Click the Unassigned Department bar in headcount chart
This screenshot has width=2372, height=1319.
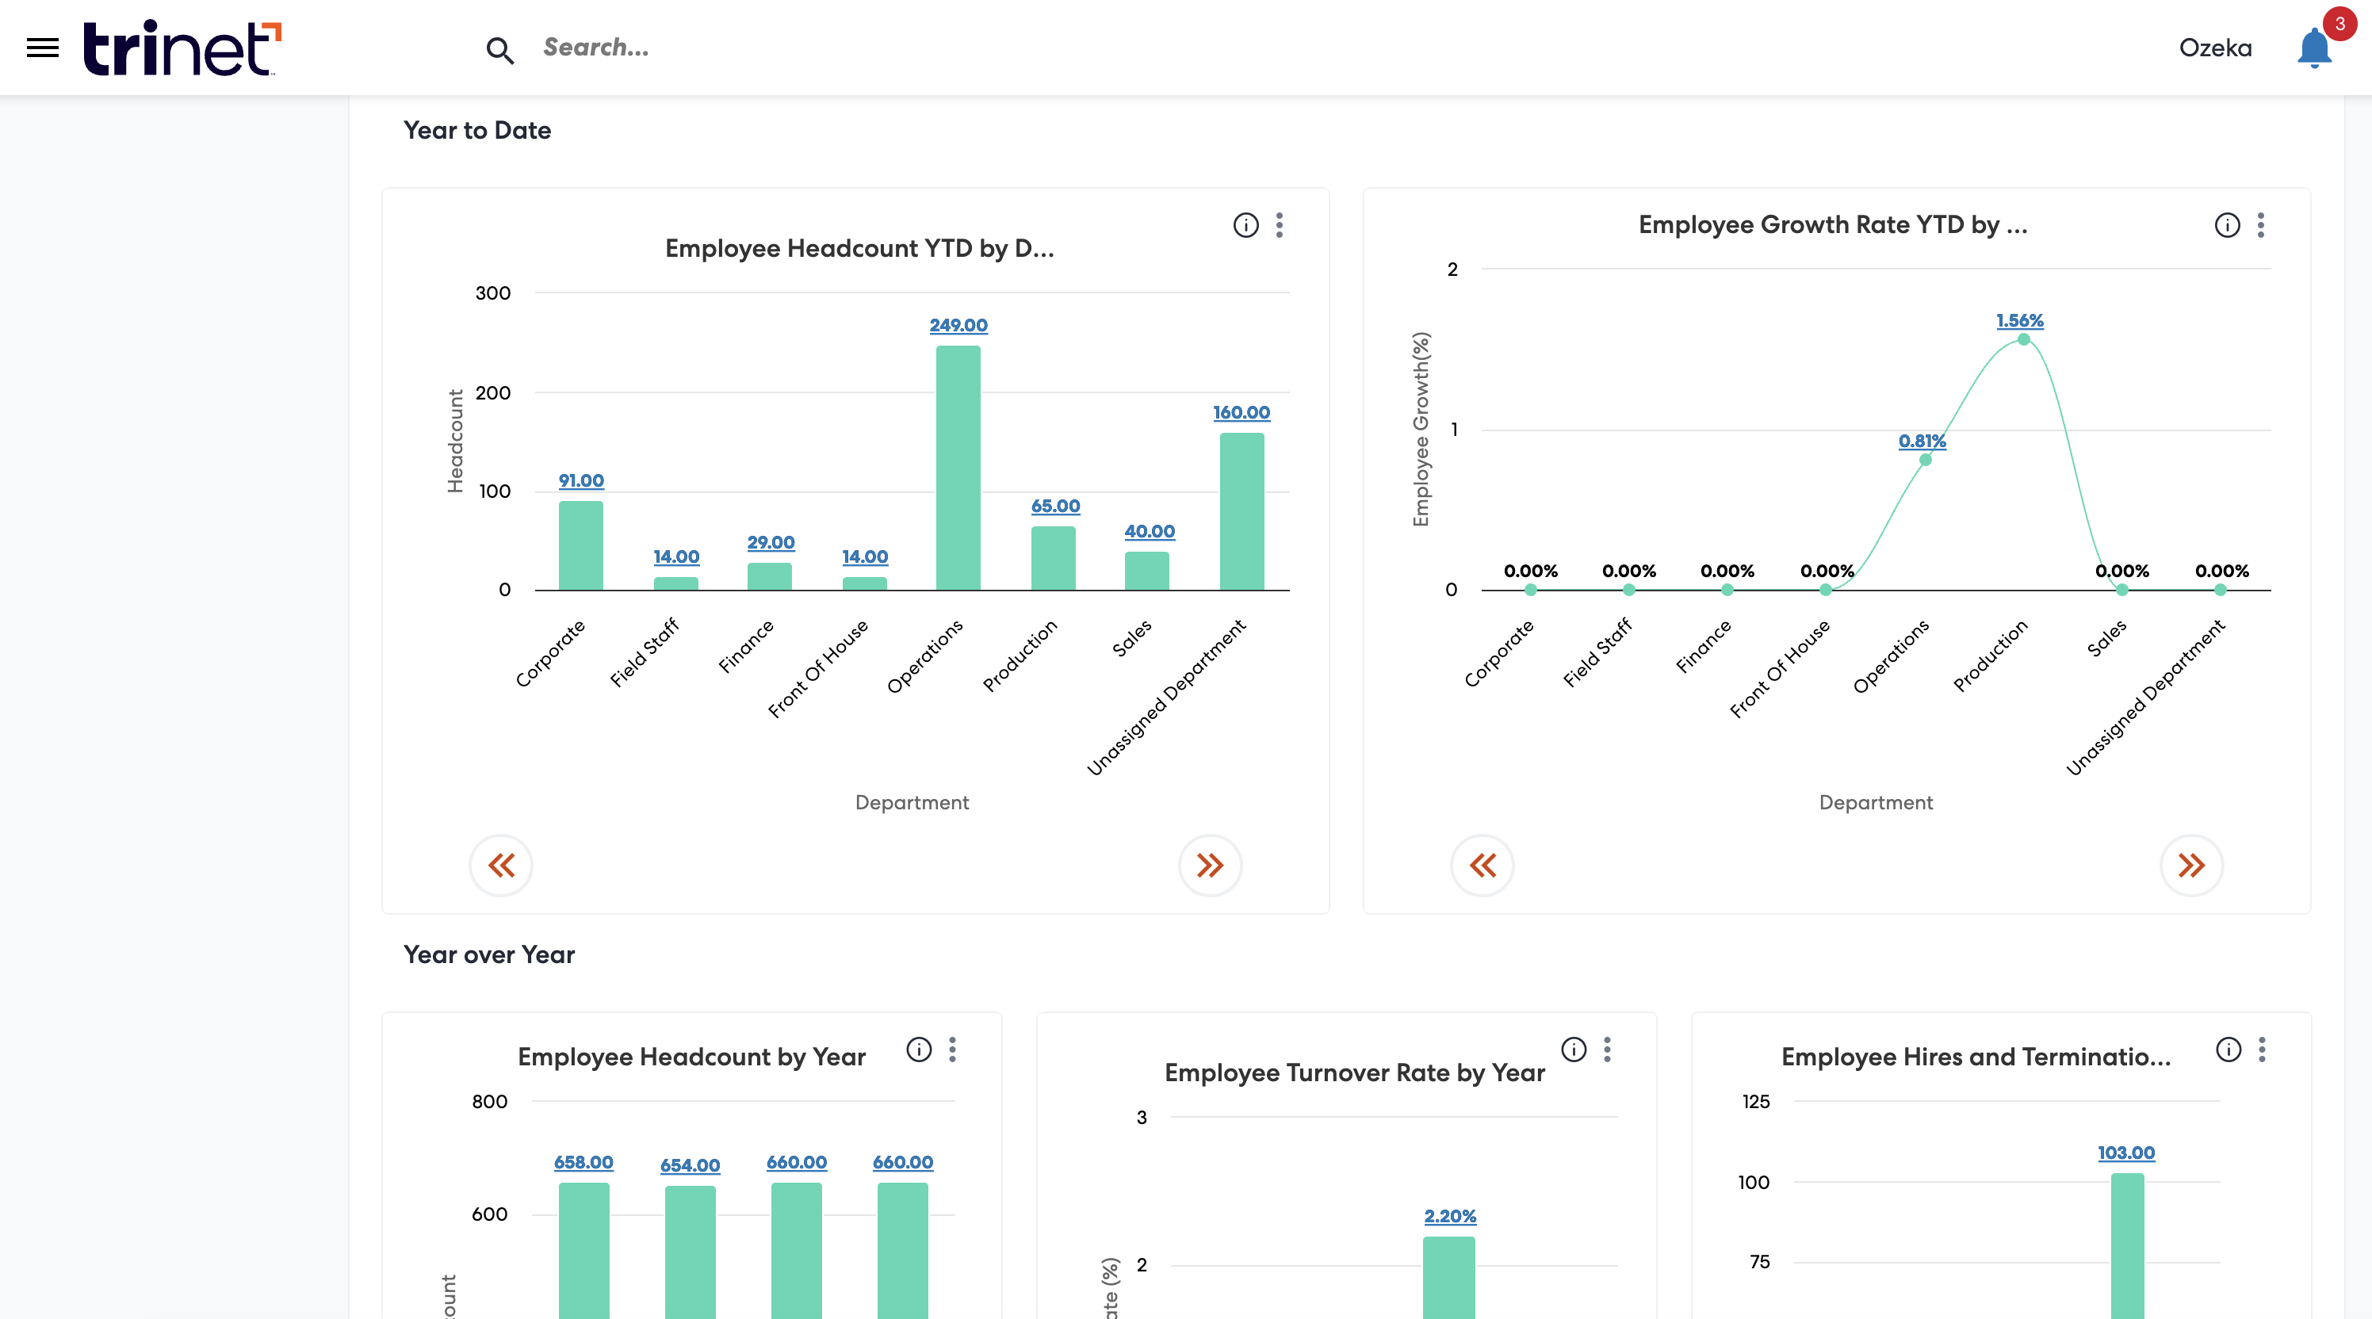(1242, 512)
